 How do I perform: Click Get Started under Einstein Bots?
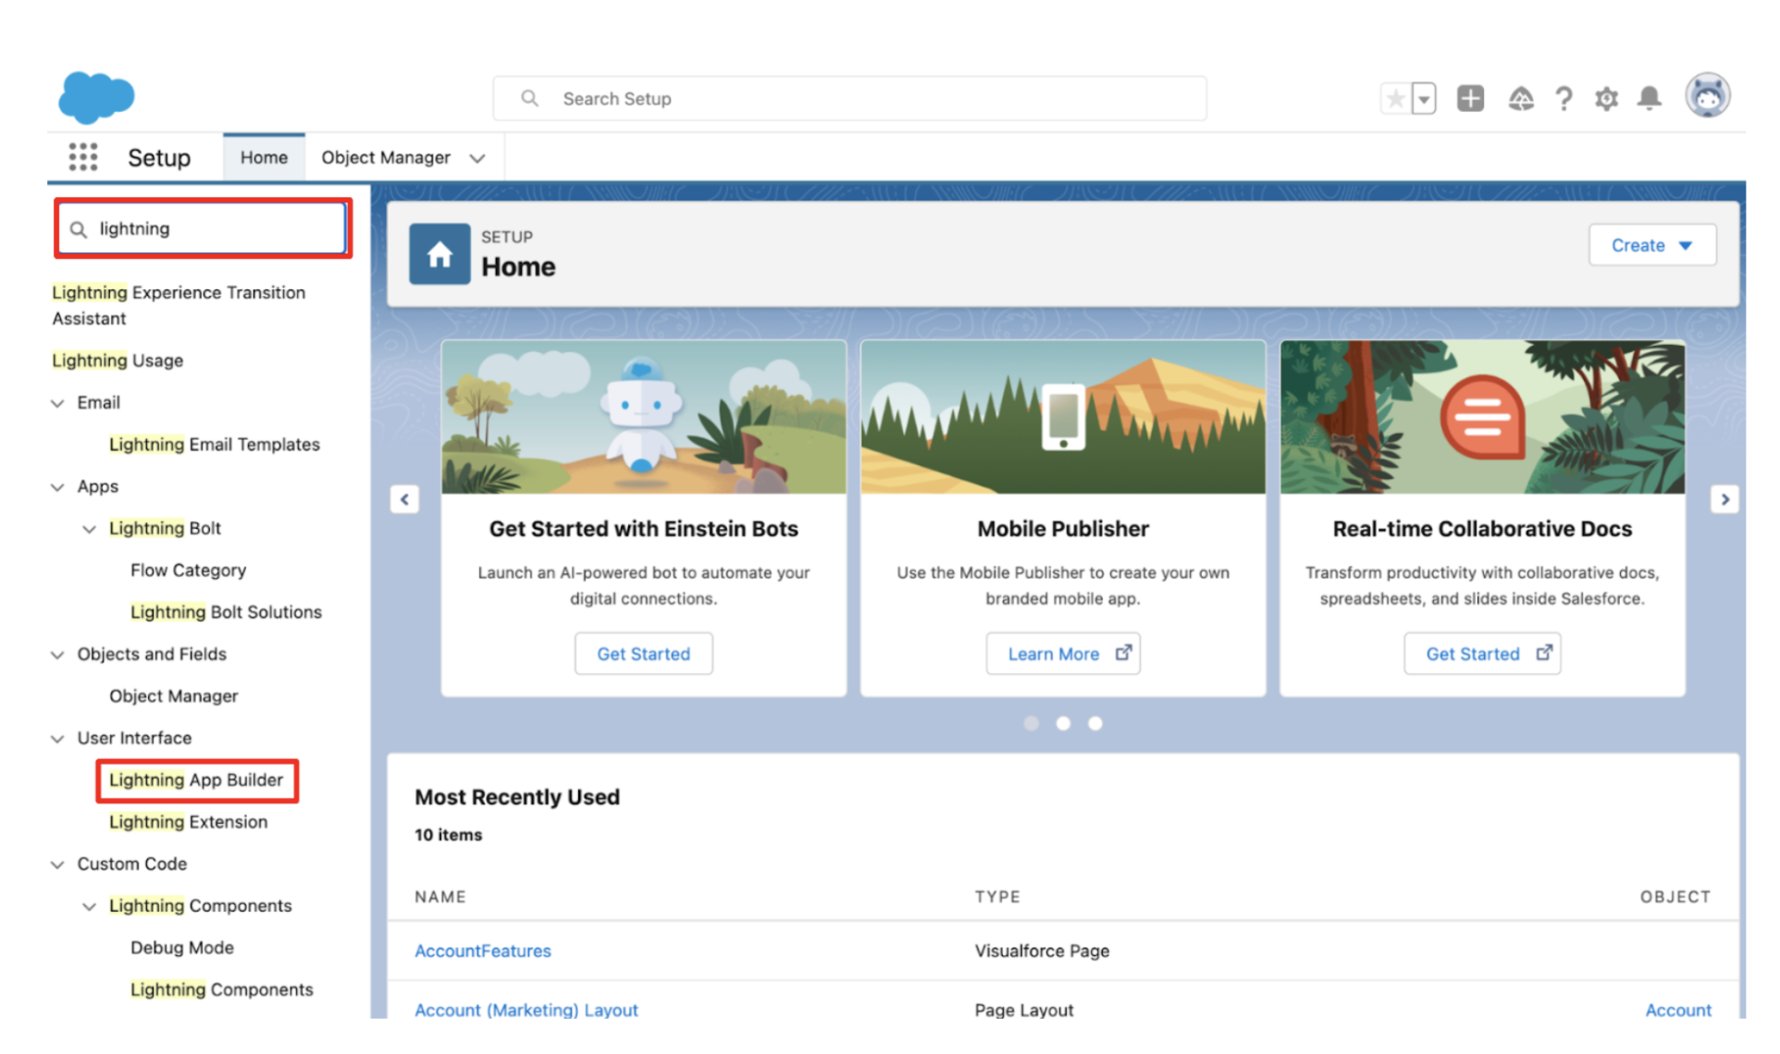643,654
